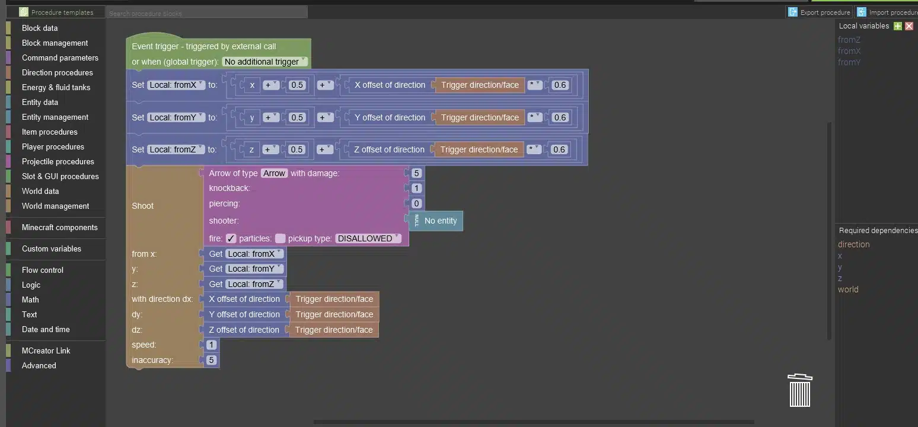
Task: Open the Procedure templates panel
Action: click(56, 12)
